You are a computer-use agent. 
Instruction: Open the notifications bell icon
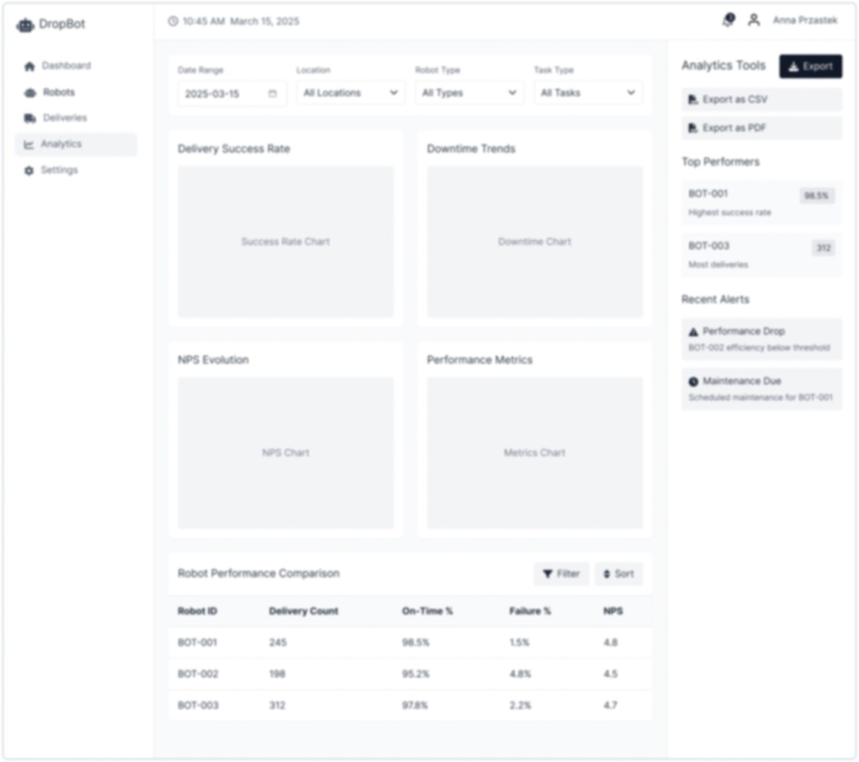pyautogui.click(x=728, y=21)
